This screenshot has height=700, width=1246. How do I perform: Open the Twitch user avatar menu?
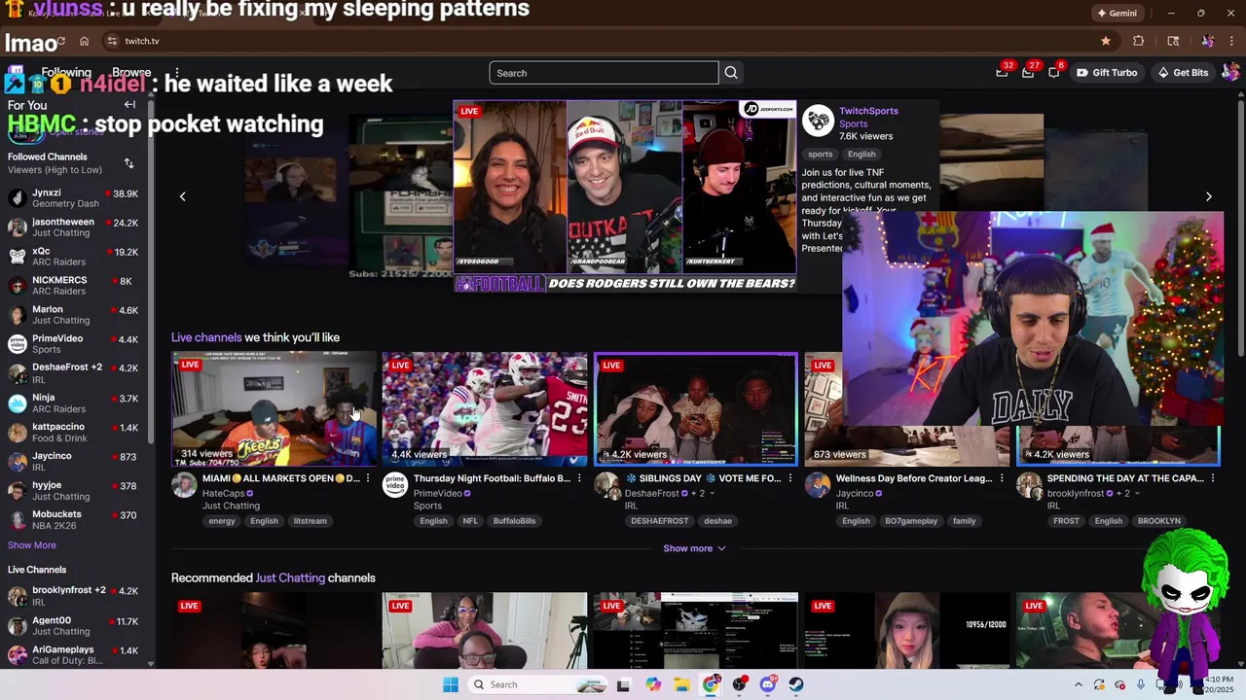tap(1230, 73)
